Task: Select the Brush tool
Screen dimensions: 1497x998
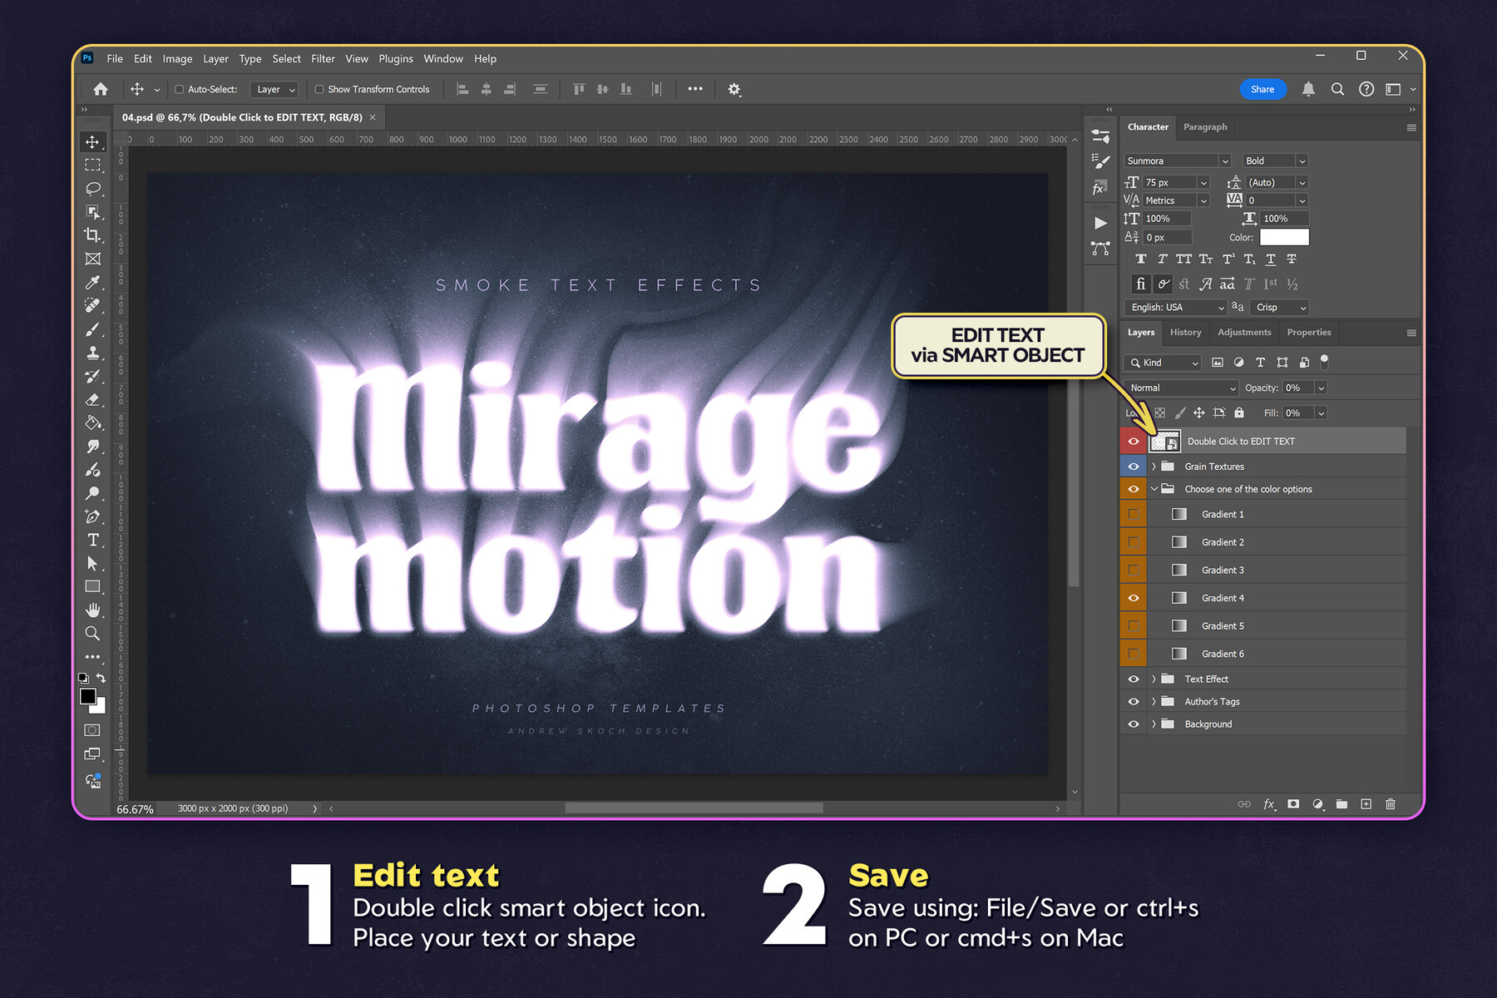Action: tap(92, 329)
